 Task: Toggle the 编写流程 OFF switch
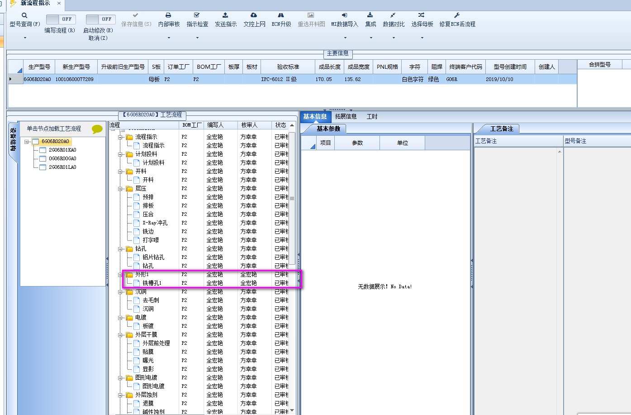tap(60, 19)
